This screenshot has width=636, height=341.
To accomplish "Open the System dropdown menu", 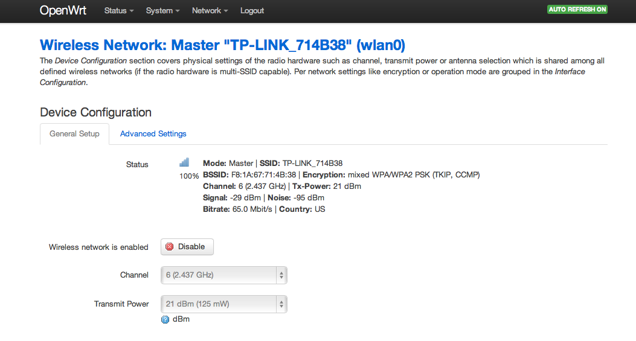I will (162, 11).
